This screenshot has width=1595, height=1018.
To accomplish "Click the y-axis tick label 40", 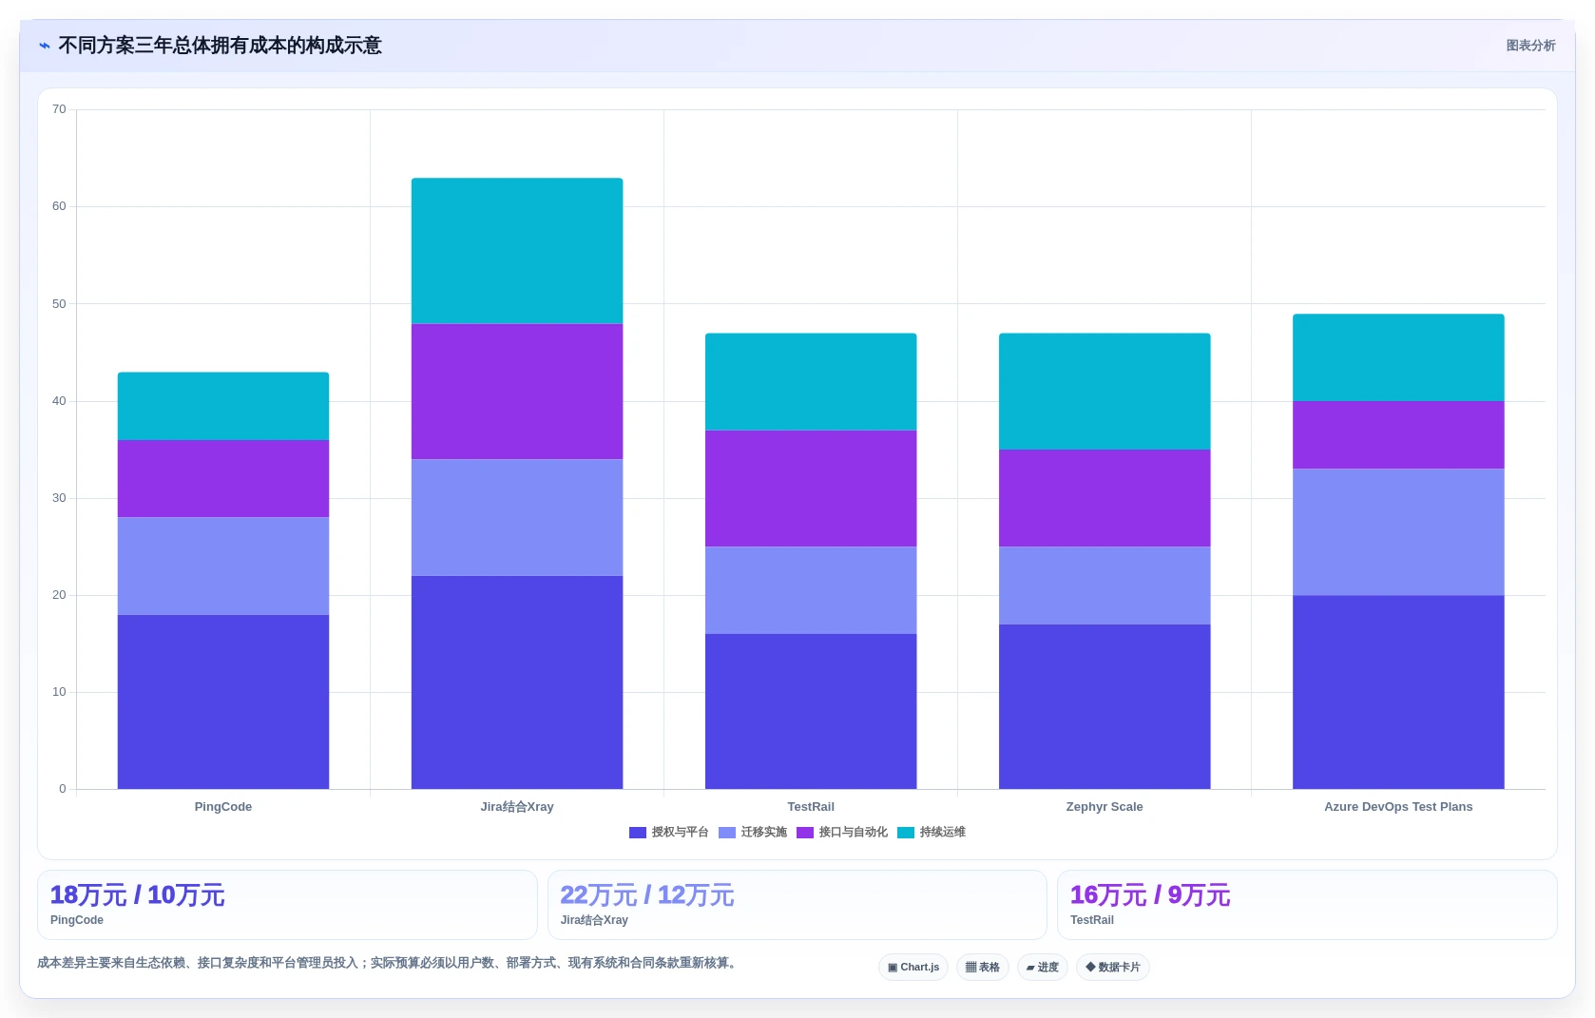I will [59, 401].
